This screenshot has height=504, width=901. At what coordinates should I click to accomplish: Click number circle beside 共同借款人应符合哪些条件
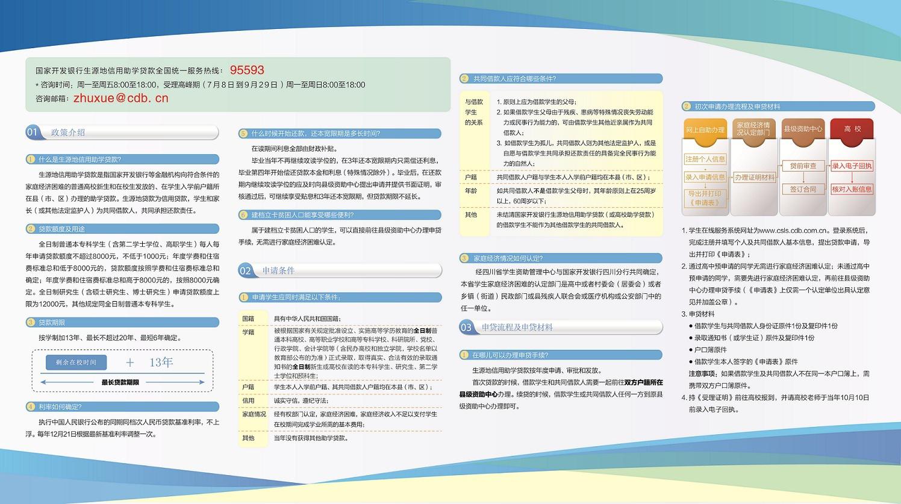(464, 78)
